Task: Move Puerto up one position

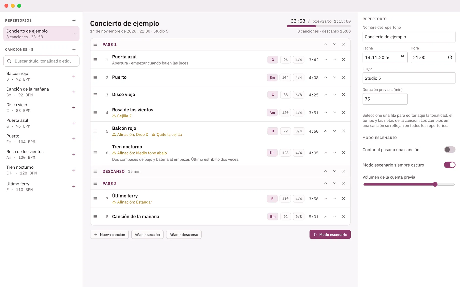Action: [326, 77]
